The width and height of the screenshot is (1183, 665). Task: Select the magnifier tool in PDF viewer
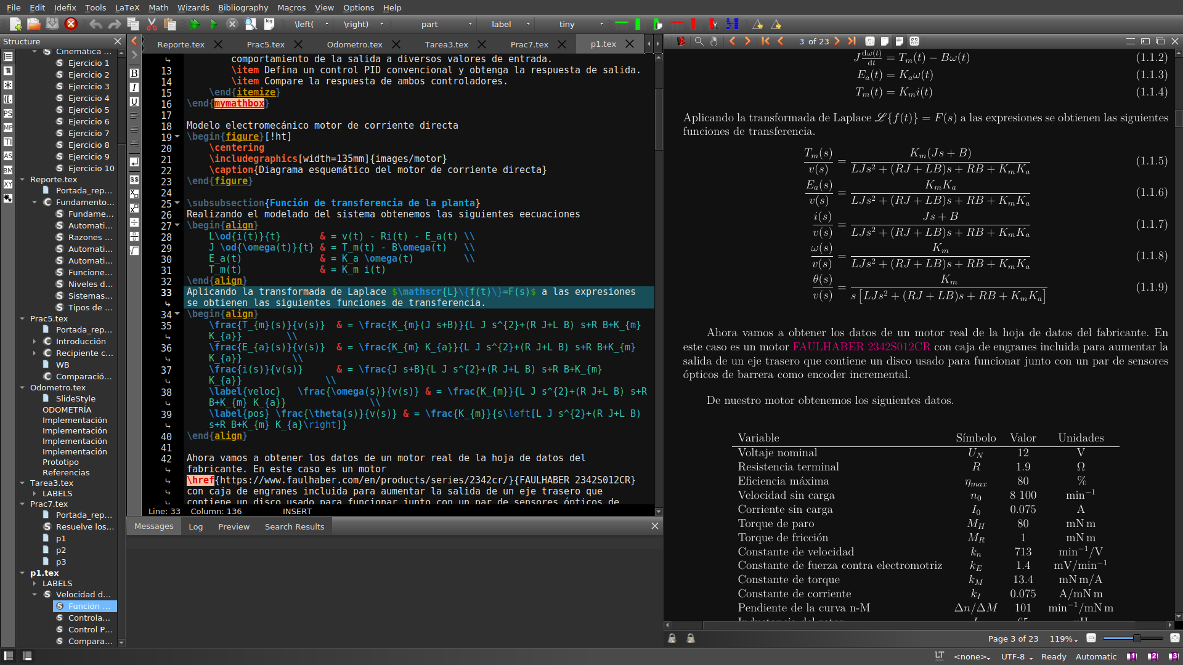tap(699, 41)
